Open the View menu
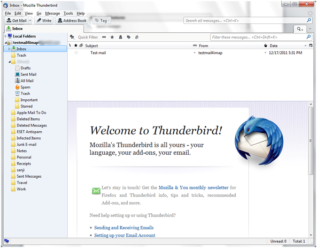Image resolution: width=317 pixels, height=248 pixels. (29, 13)
